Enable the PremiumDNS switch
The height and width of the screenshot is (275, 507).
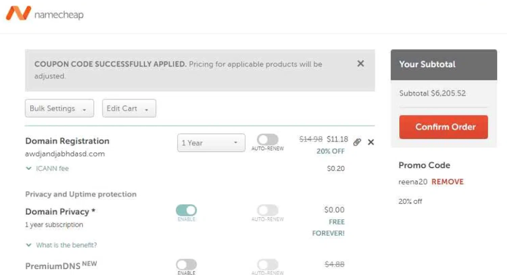186,264
